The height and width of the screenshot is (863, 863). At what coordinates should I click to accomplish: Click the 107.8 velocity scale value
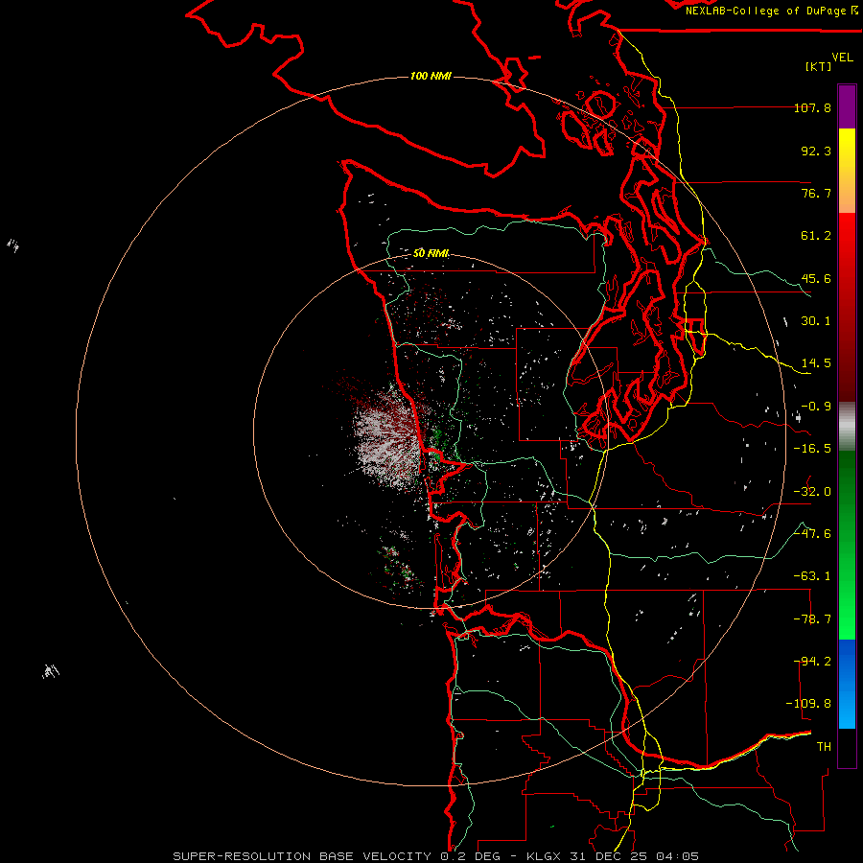point(812,108)
